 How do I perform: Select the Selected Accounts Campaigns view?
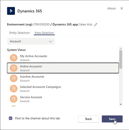tap(63, 89)
